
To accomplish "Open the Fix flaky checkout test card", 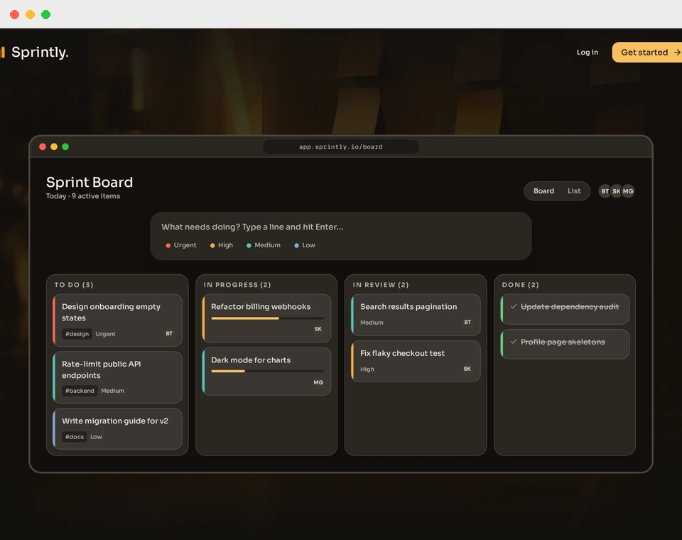I will click(x=416, y=361).
